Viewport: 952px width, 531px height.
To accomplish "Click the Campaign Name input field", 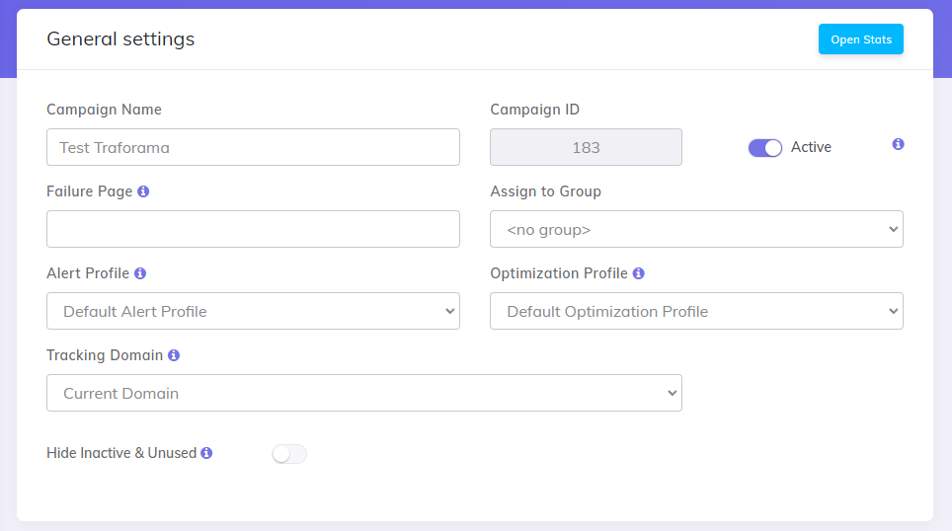I will (x=253, y=147).
